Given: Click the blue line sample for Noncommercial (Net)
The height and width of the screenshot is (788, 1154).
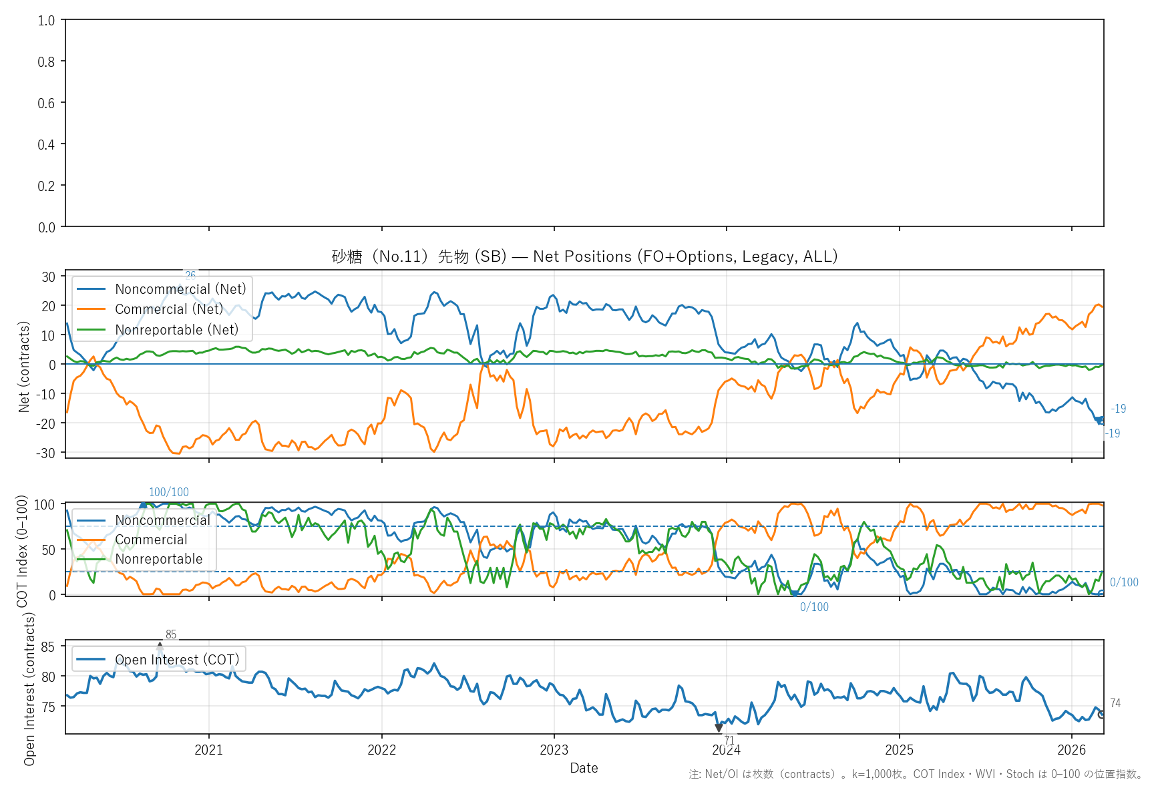Looking at the screenshot, I should [x=91, y=289].
